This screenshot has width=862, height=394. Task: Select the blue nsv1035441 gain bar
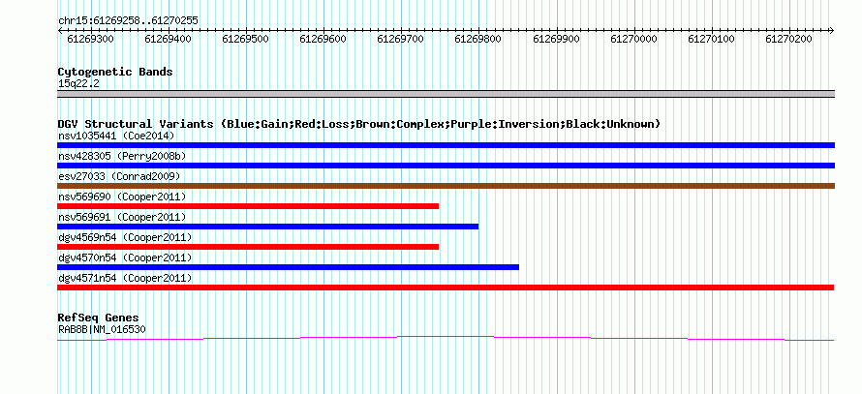click(446, 145)
